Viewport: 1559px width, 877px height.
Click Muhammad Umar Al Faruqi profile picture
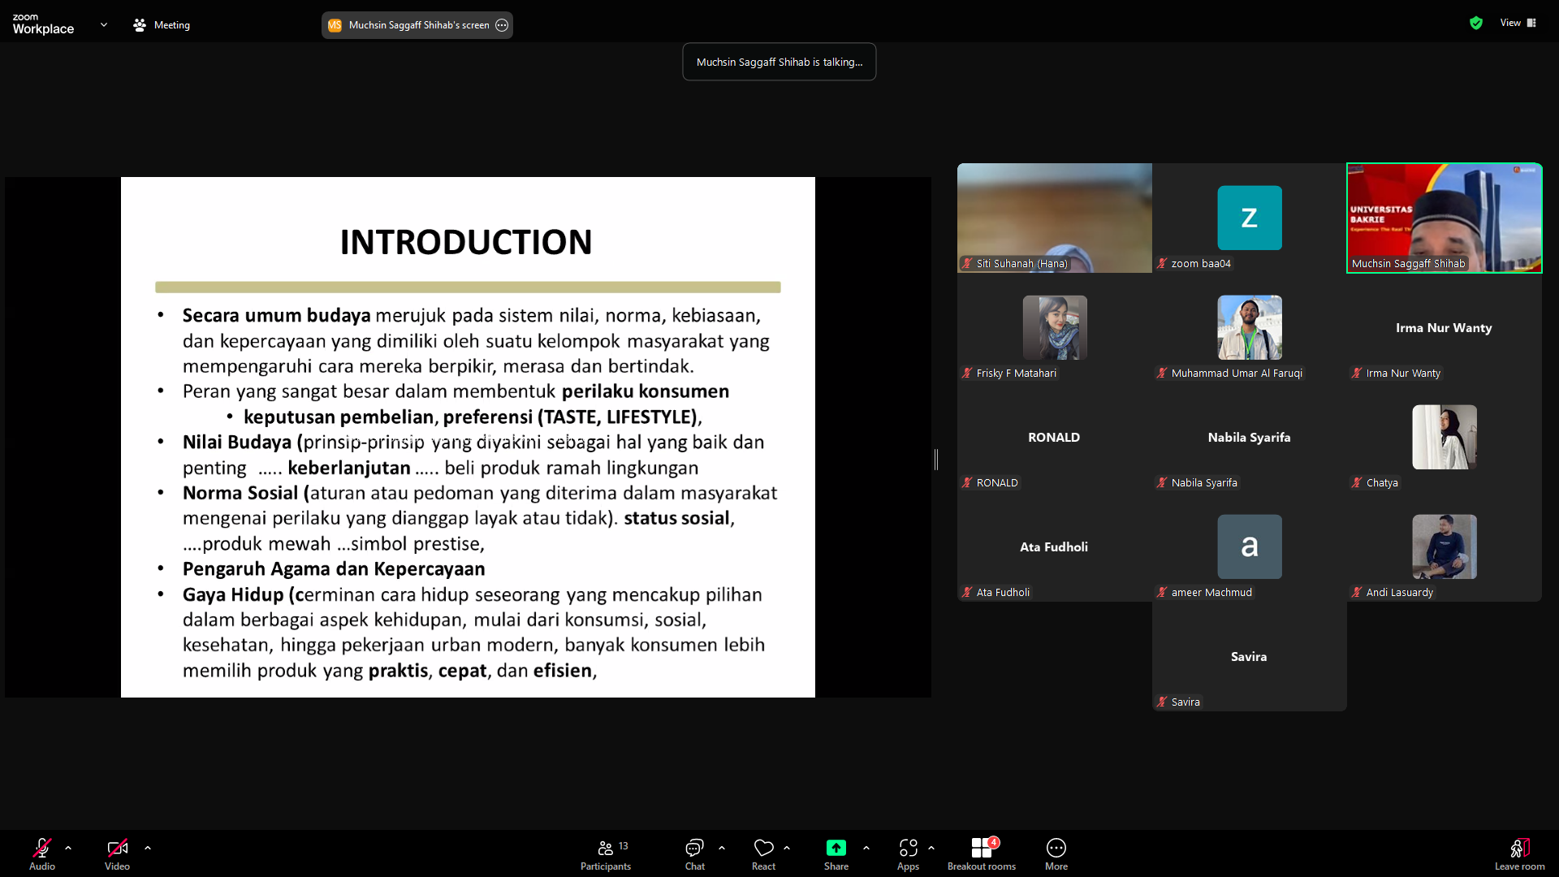[x=1249, y=327]
